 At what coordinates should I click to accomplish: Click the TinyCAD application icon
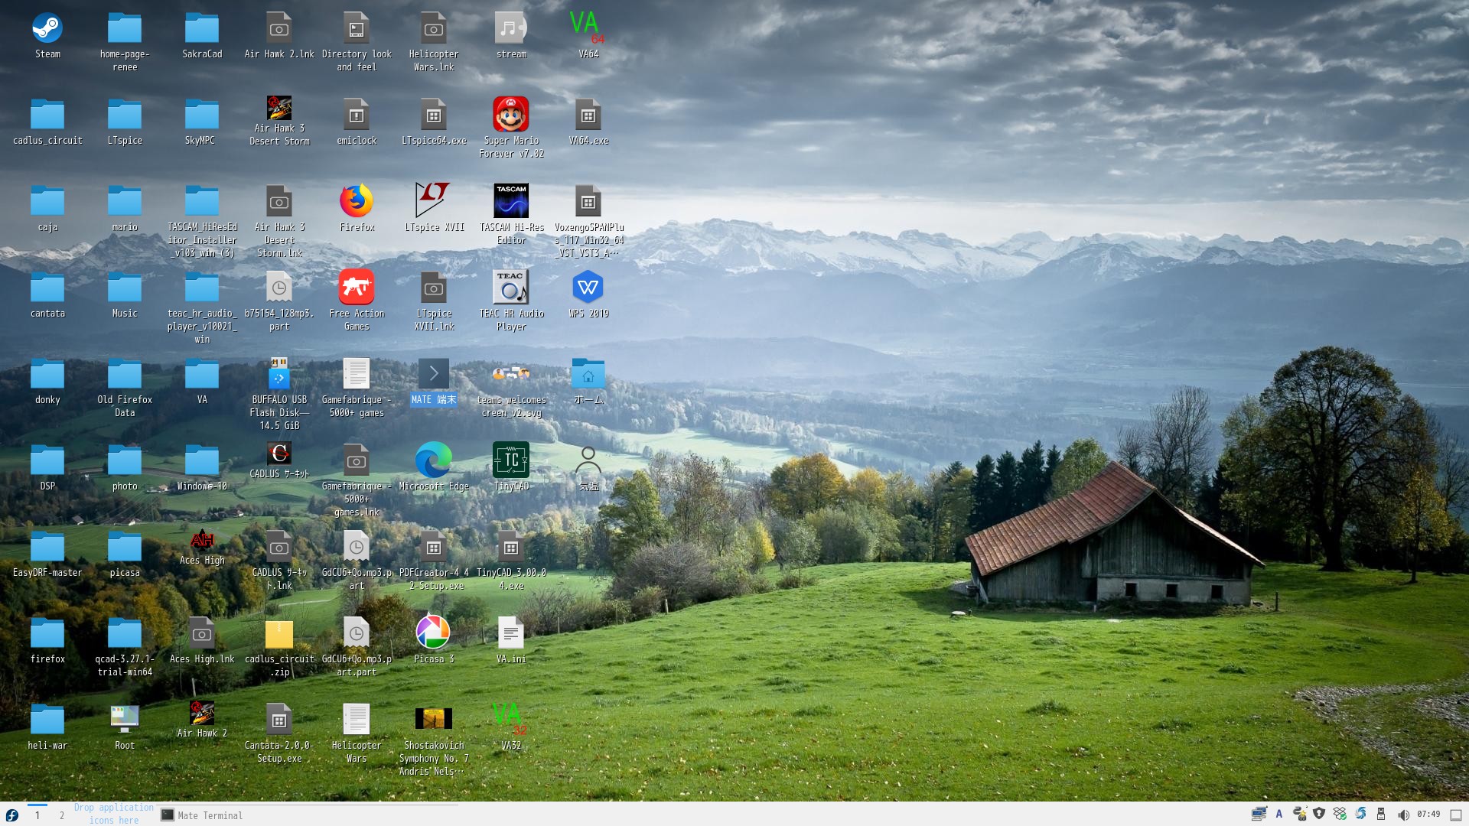[x=511, y=460]
